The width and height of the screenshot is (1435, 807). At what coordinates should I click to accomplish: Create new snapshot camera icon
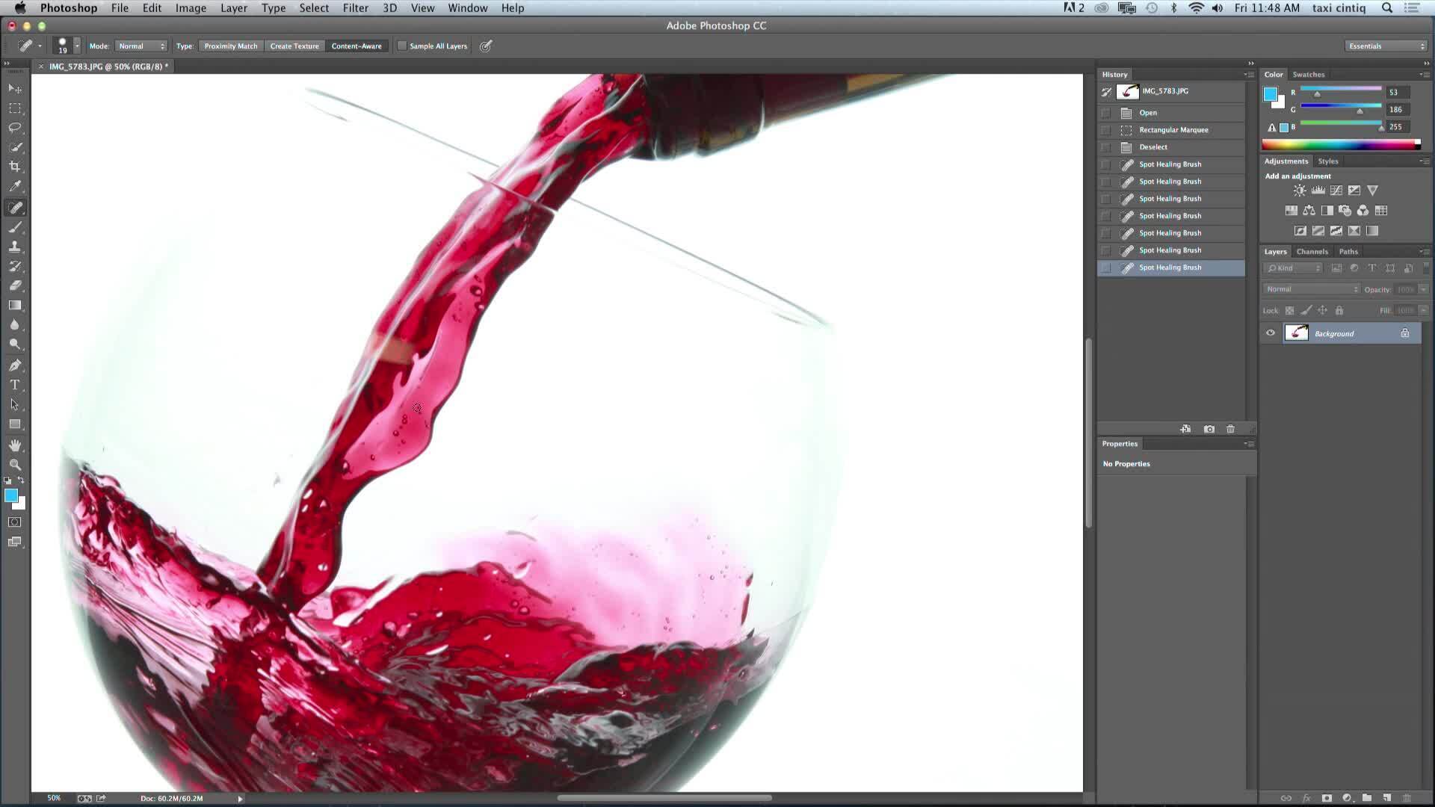[x=1209, y=429]
